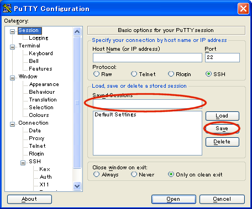Open the Proxy settings category
Viewport: 252px width, 209px height.
click(x=36, y=138)
